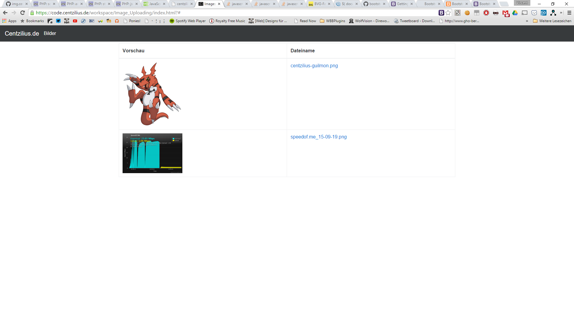The image size is (574, 311).
Task: Go back to the previous page
Action: (5, 13)
